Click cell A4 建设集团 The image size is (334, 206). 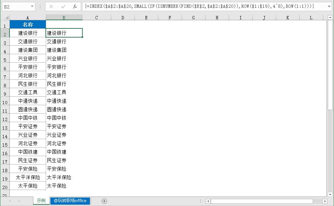click(28, 50)
